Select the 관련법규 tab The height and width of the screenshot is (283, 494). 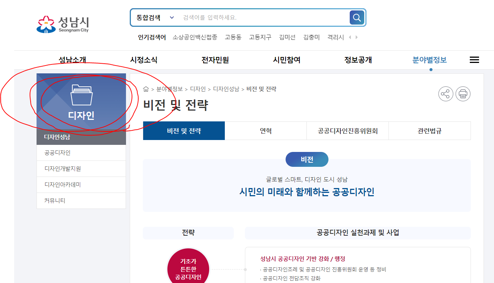[x=430, y=131]
